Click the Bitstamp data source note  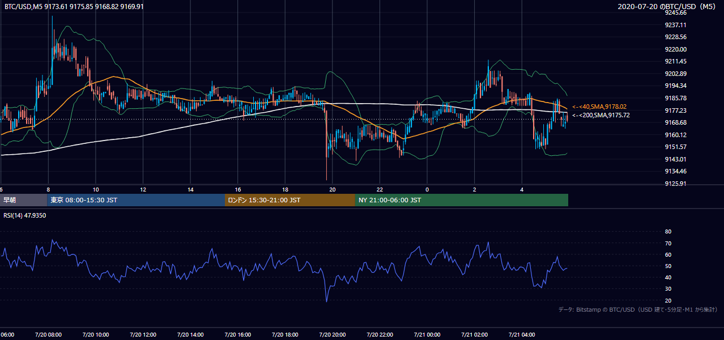(x=638, y=309)
